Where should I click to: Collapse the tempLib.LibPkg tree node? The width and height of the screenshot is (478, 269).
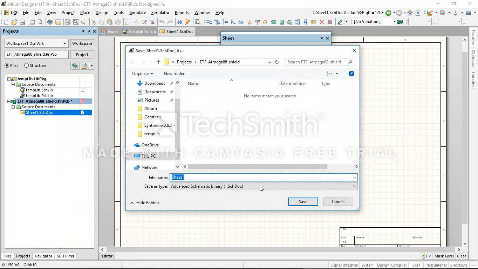[9, 79]
